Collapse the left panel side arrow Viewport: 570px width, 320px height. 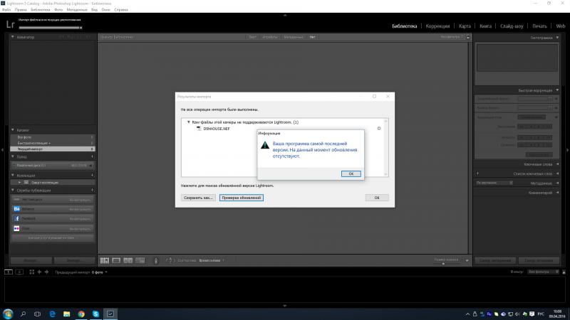point(2,150)
